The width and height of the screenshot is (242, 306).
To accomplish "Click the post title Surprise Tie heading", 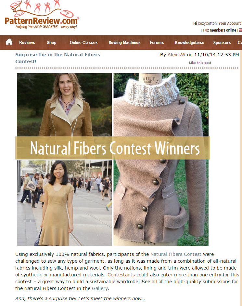I will (x=57, y=58).
